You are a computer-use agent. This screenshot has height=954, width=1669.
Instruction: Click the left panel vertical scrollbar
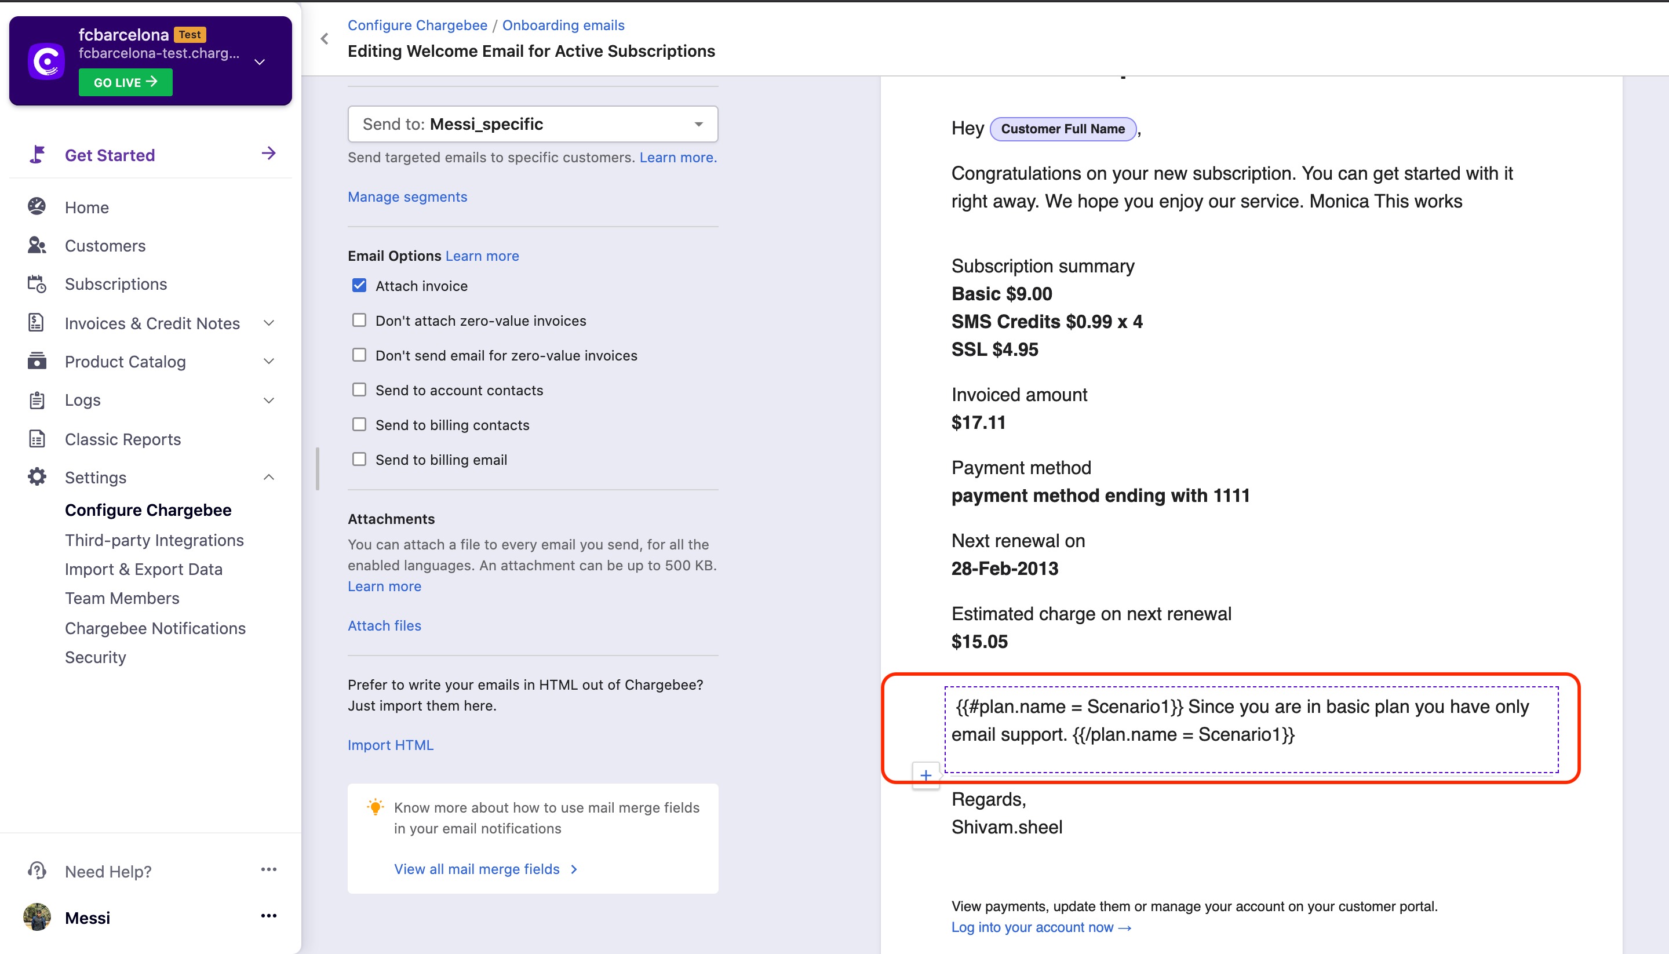coord(318,468)
